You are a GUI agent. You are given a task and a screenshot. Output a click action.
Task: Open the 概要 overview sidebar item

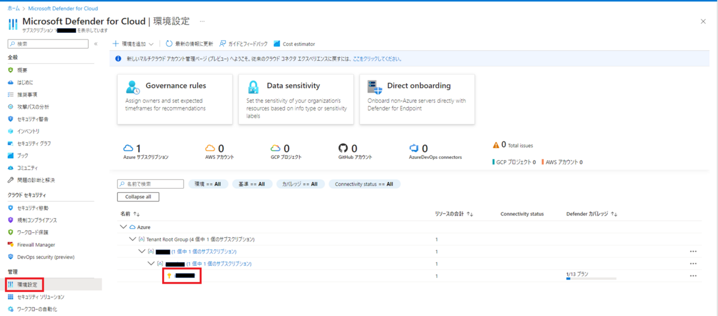(22, 70)
